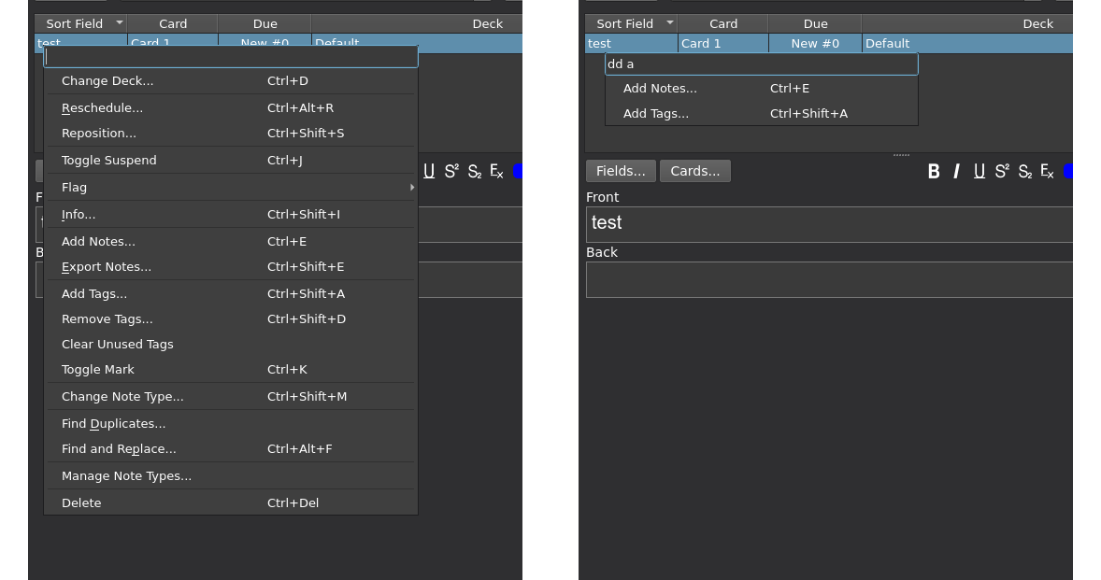Click the underline icon beside the left menu
Screen dimensions: 1101x580
pyautogui.click(x=429, y=171)
